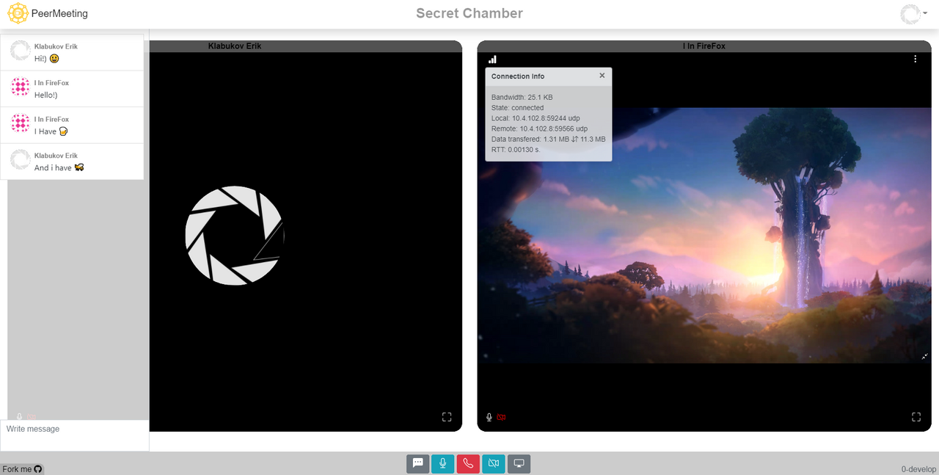Click the 'State: connected' line
This screenshot has width=939, height=475.
(x=518, y=108)
